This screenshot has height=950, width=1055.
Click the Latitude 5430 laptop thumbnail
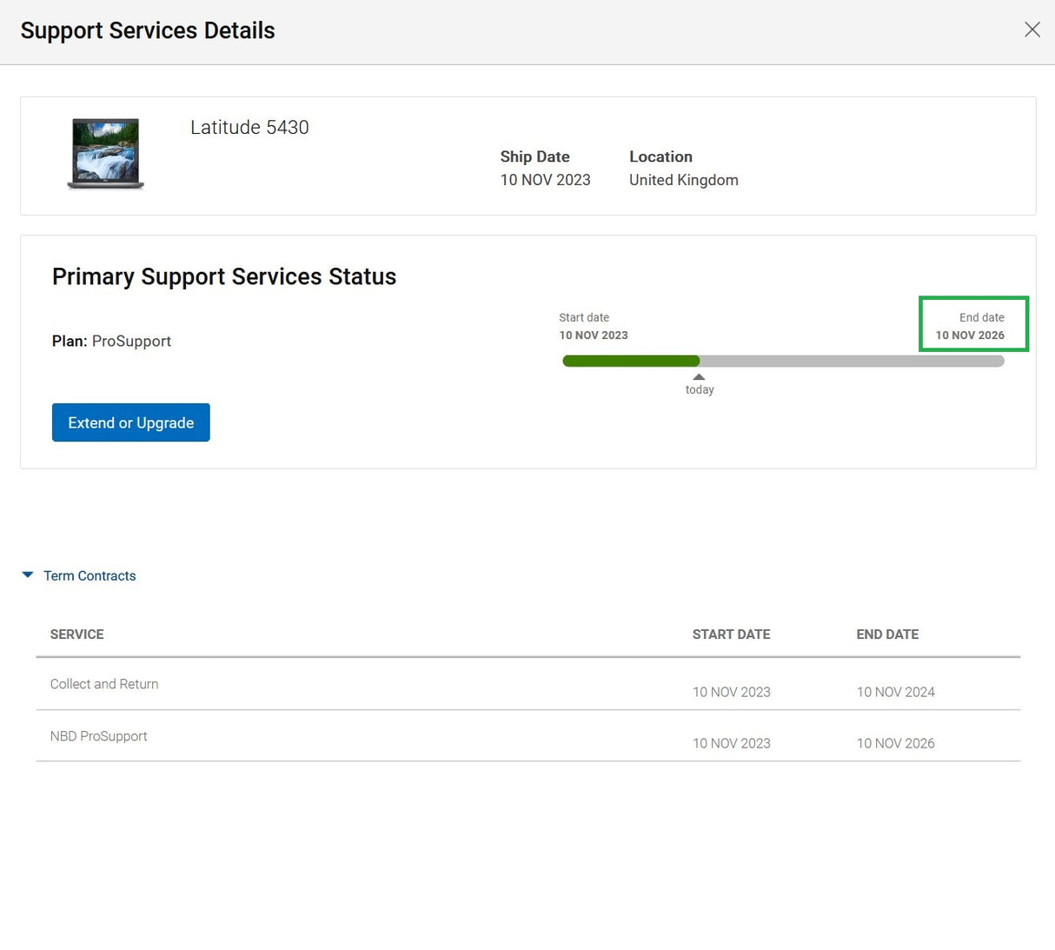point(105,154)
